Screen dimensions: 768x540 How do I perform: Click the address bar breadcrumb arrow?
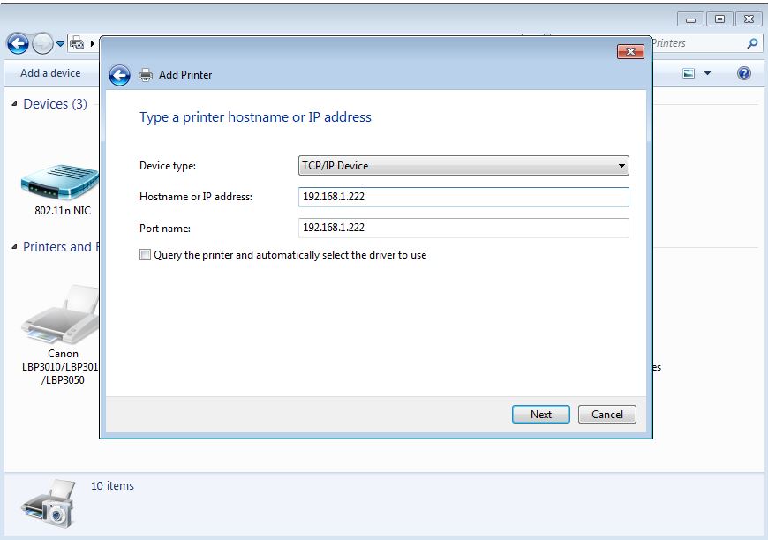[x=92, y=43]
